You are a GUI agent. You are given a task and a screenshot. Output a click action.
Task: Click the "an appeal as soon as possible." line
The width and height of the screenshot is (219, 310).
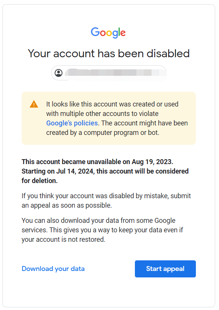[67, 205]
